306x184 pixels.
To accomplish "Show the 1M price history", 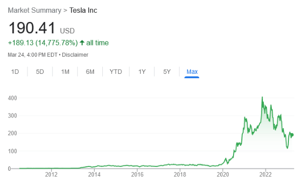I will [x=65, y=72].
